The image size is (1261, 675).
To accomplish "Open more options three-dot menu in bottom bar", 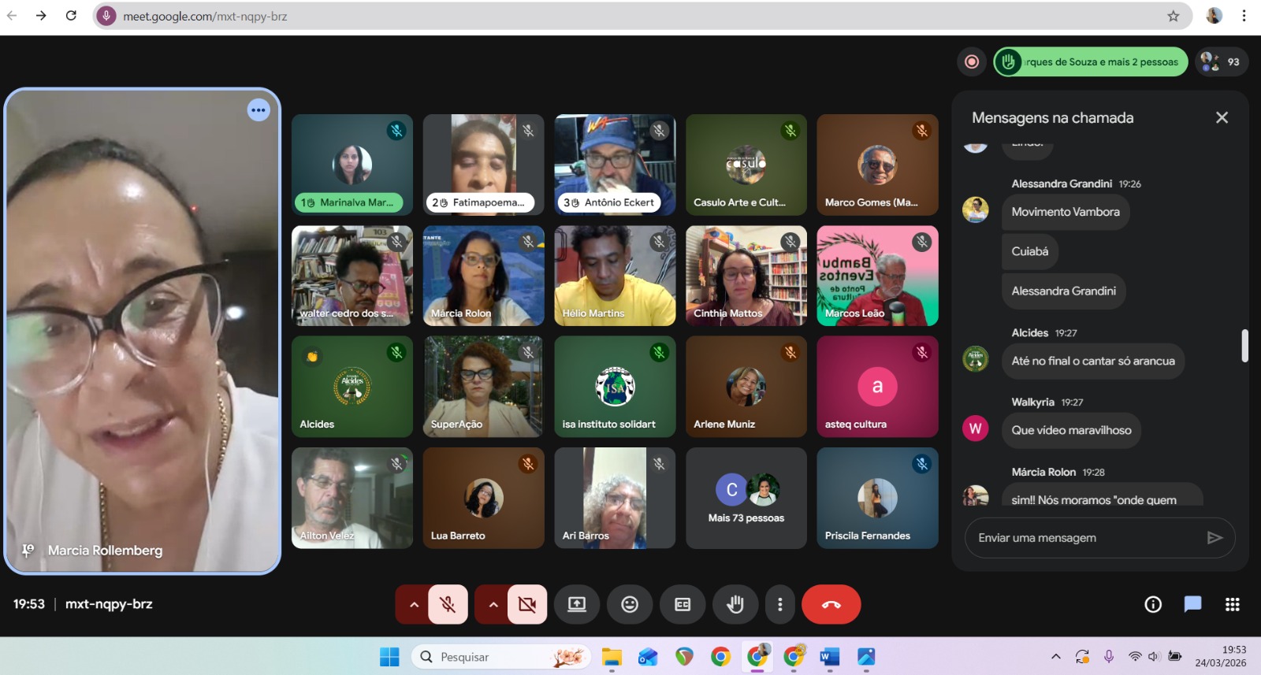I will (780, 604).
